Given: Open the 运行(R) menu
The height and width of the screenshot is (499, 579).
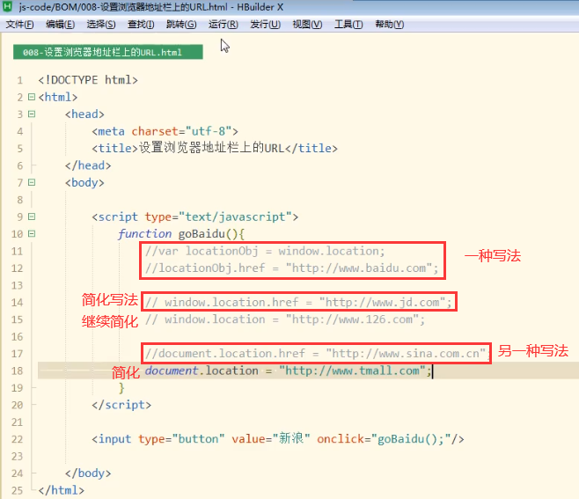Looking at the screenshot, I should (223, 25).
